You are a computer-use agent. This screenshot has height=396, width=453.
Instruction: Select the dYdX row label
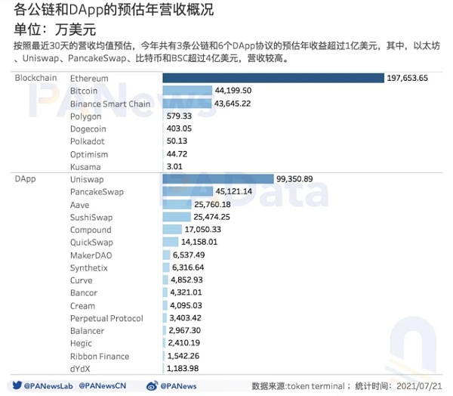click(80, 369)
